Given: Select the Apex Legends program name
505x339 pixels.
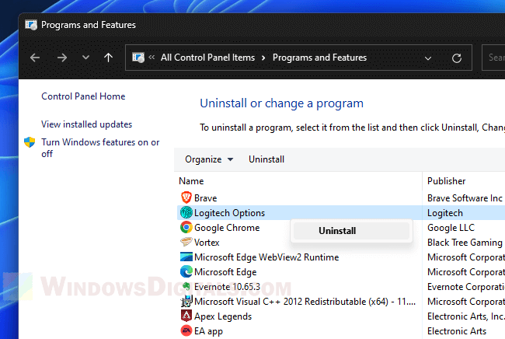Looking at the screenshot, I should (223, 316).
